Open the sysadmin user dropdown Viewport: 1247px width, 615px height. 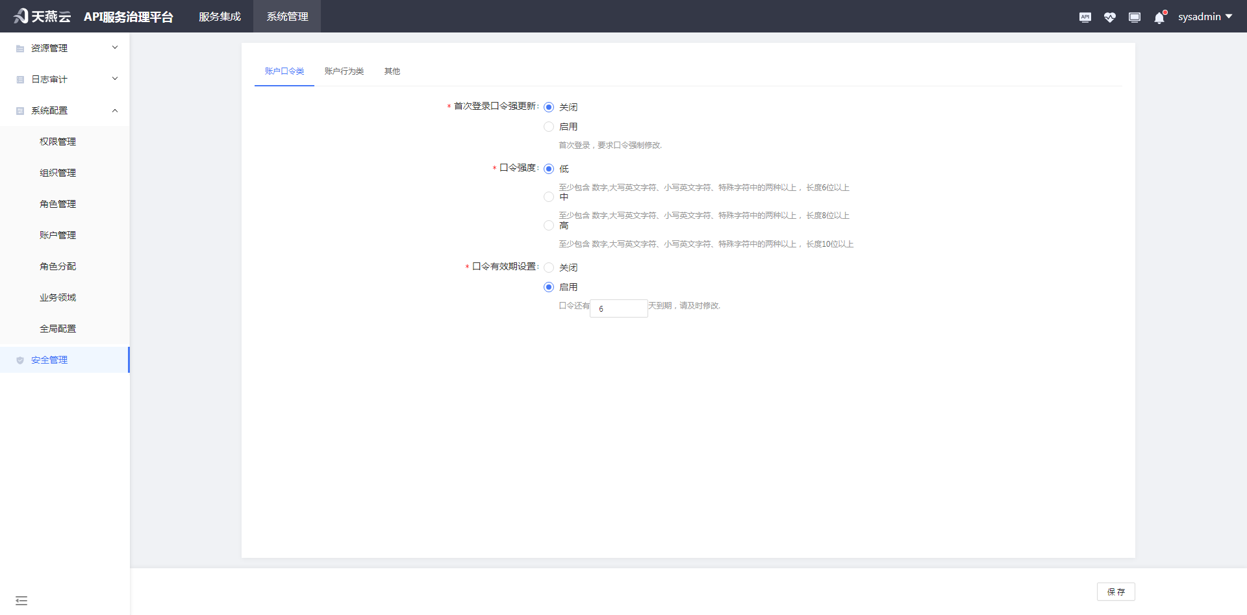coord(1205,17)
